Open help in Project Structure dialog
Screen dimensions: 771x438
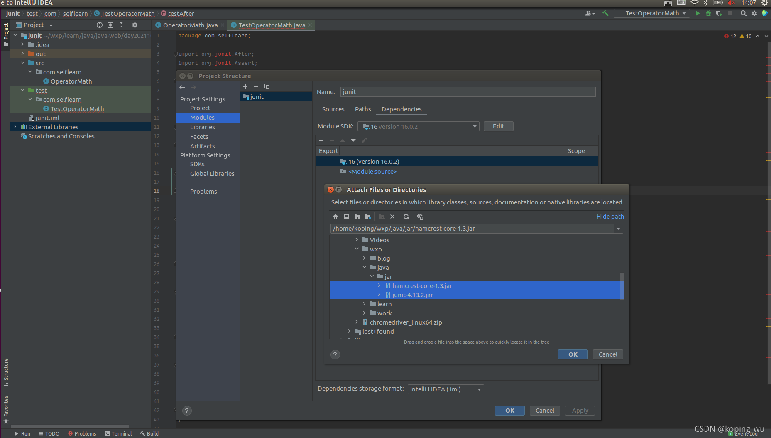(187, 411)
